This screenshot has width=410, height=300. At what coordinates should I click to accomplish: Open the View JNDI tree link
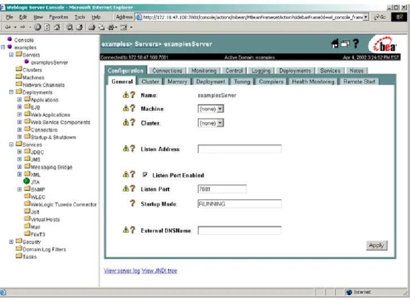point(159,271)
